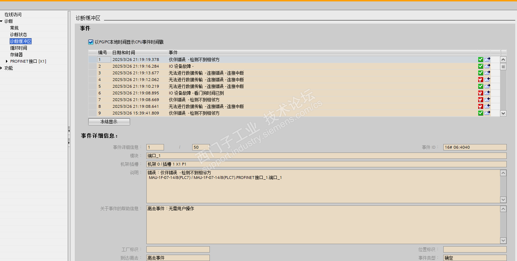The height and width of the screenshot is (261, 517).
Task: Click the 模块 field showing 端口_1
Action: pyautogui.click(x=327, y=156)
